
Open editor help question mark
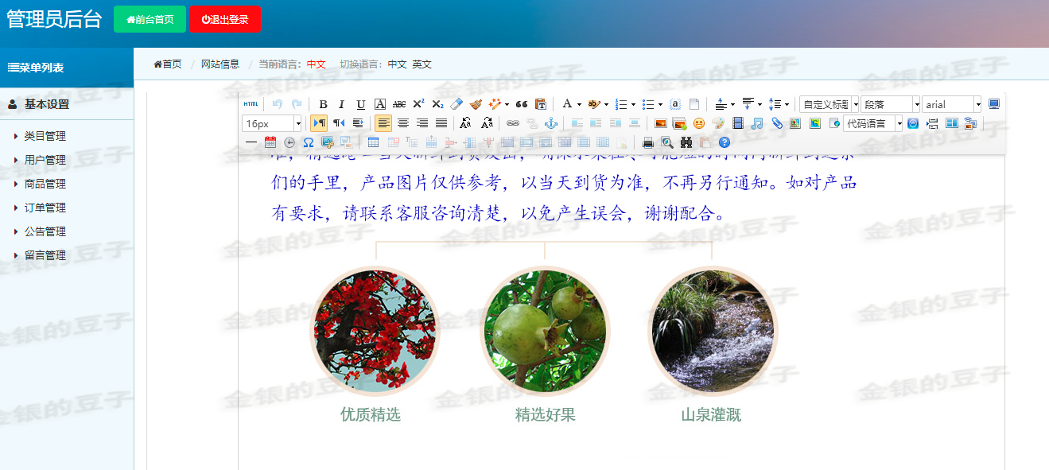click(x=724, y=142)
